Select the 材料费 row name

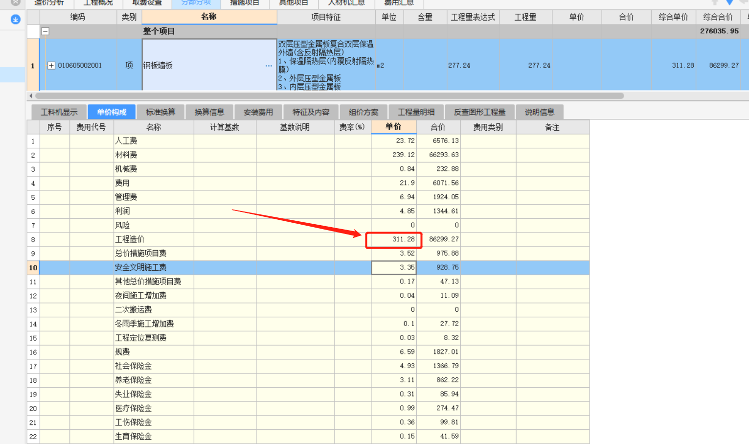[x=126, y=155]
